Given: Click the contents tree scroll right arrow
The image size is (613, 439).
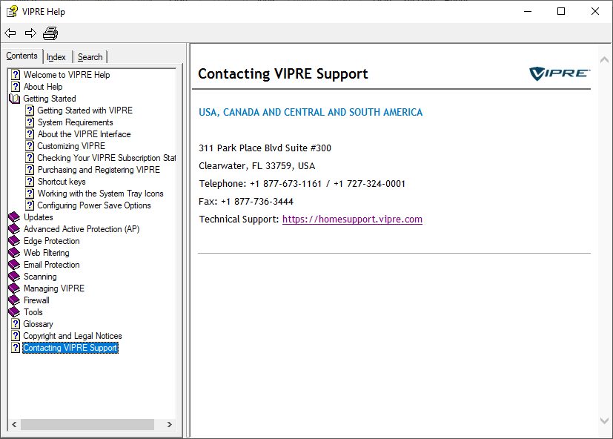Looking at the screenshot, I should 169,424.
